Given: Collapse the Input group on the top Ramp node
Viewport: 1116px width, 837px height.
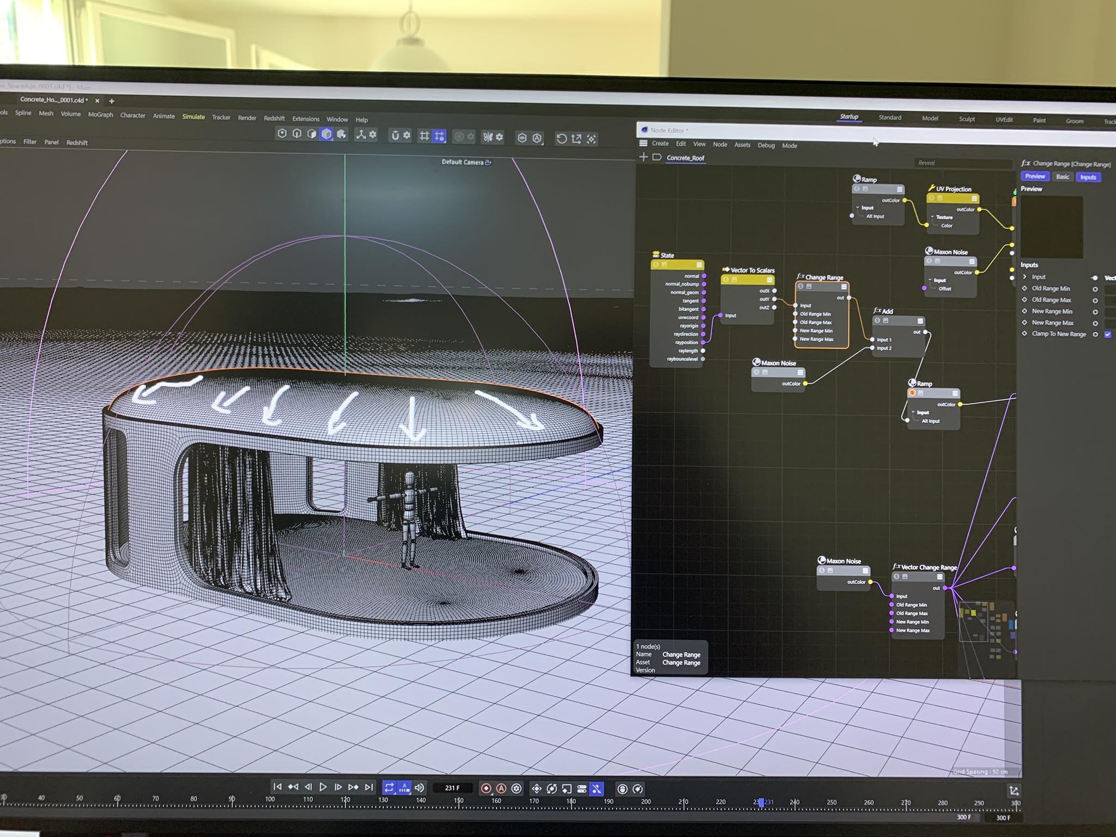Looking at the screenshot, I should pos(858,208).
